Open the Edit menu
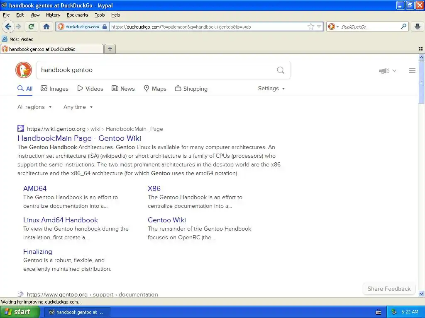The height and width of the screenshot is (318, 425). pos(20,15)
